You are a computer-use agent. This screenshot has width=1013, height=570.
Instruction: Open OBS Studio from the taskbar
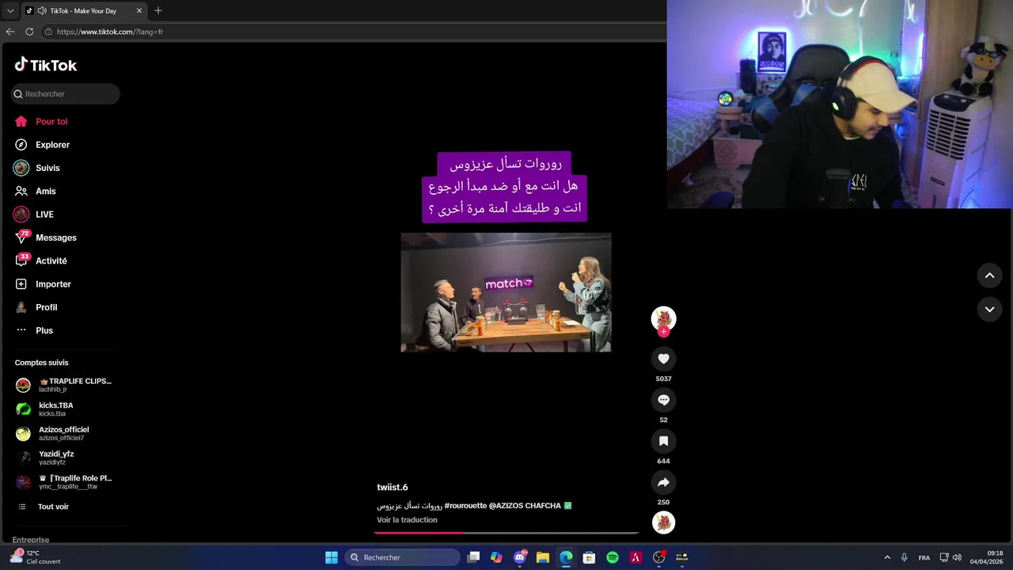(x=658, y=557)
